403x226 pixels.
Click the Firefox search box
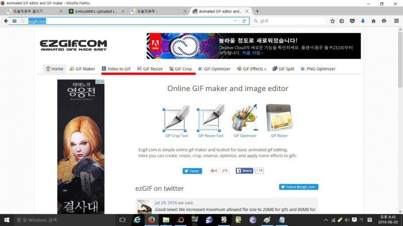pos(289,21)
